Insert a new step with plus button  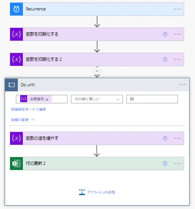pyautogui.click(x=97, y=71)
